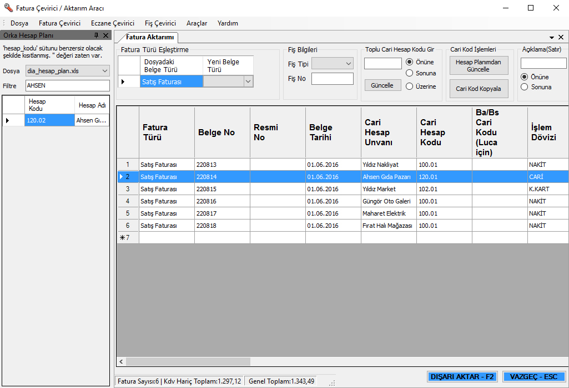569x388 pixels.
Task: Open the Eczane Çevirici menu
Action: (x=113, y=23)
